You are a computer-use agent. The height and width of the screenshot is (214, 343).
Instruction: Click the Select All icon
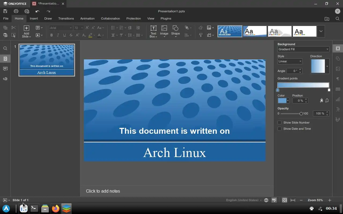point(14,35)
